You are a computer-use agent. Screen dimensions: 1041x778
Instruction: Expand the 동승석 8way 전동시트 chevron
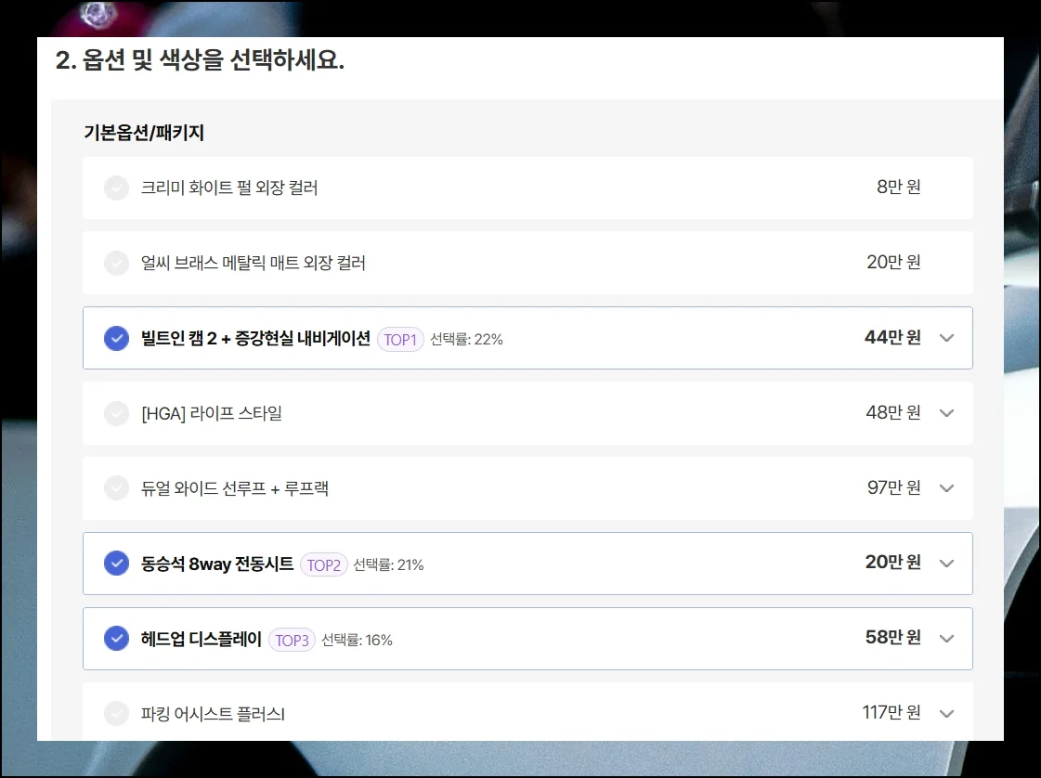[946, 564]
